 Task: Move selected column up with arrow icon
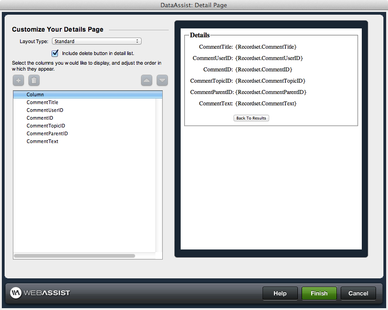click(146, 80)
